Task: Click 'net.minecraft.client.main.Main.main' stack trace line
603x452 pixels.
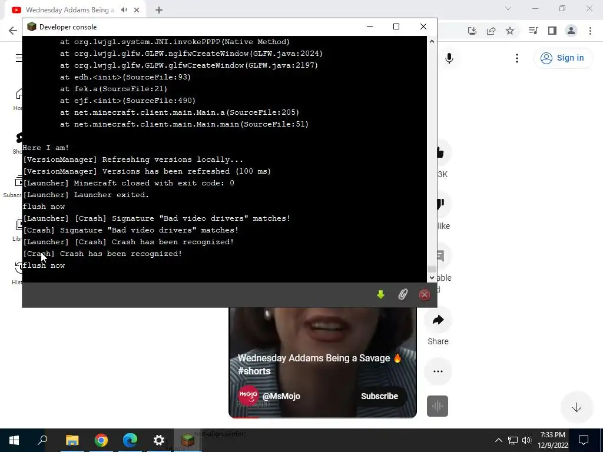Action: (184, 124)
